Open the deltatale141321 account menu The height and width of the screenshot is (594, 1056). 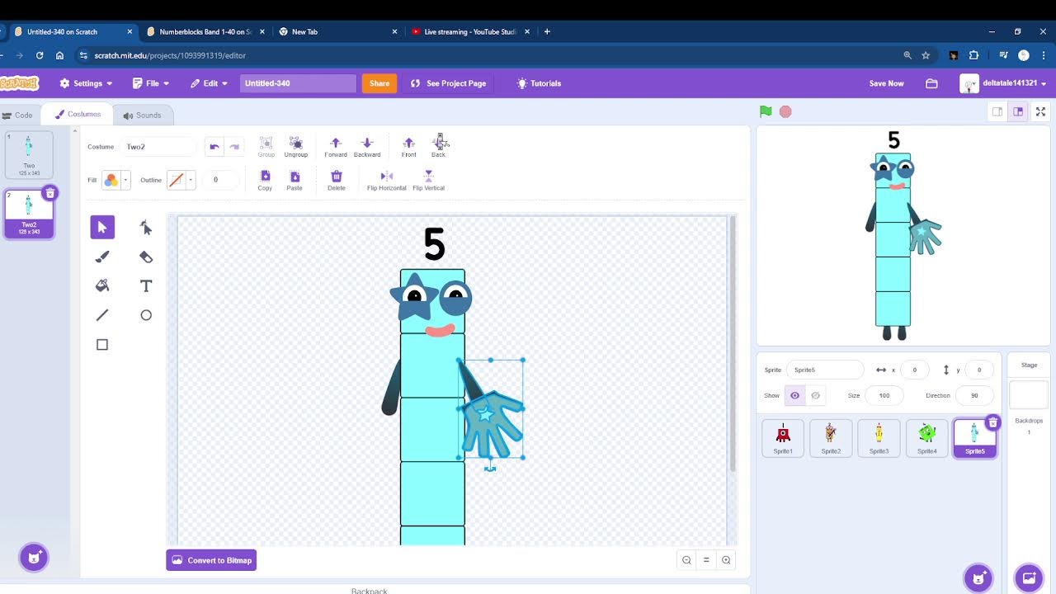pyautogui.click(x=1004, y=83)
